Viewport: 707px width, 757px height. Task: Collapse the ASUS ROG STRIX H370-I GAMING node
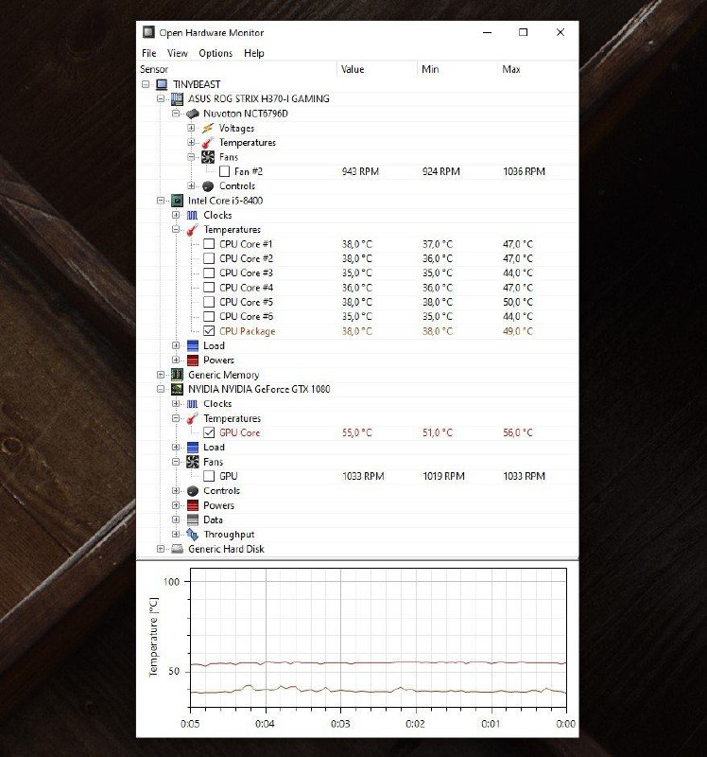(161, 99)
